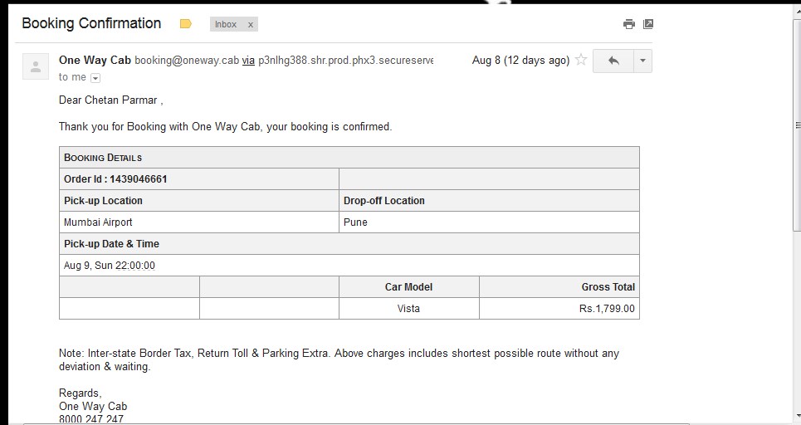Click the Note about Inter-state Border Tax
The image size is (801, 425).
[x=339, y=359]
